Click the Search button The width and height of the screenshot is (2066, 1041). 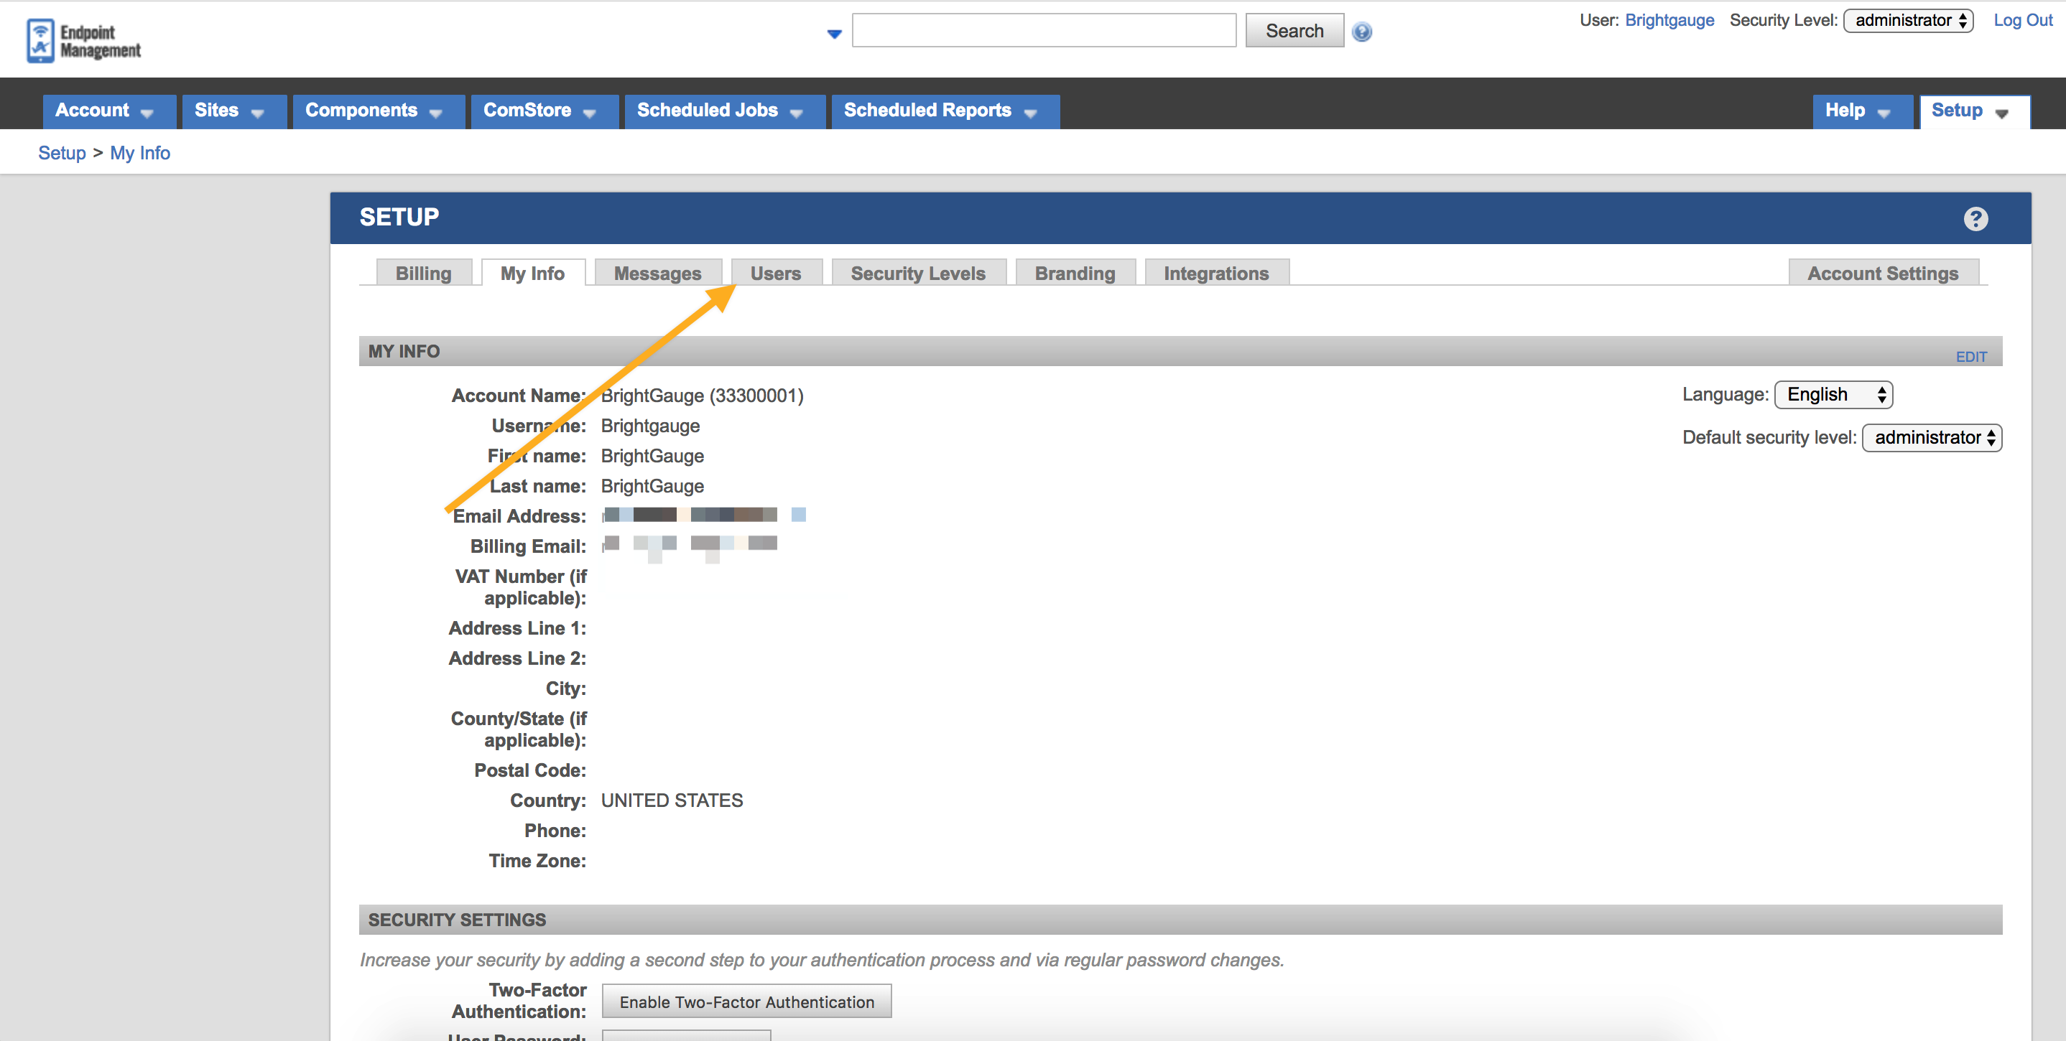point(1294,32)
